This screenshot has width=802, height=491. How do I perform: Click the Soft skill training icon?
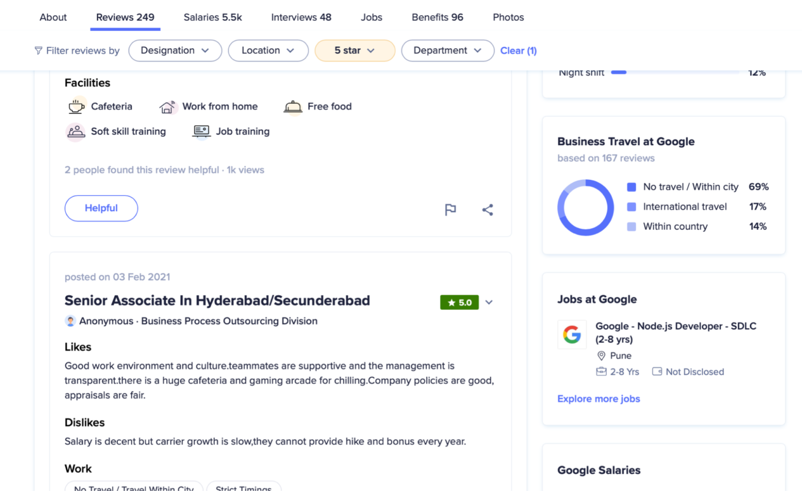(x=76, y=131)
